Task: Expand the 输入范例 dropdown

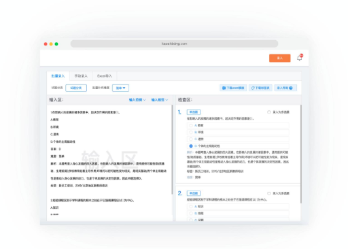Action: 137,100
